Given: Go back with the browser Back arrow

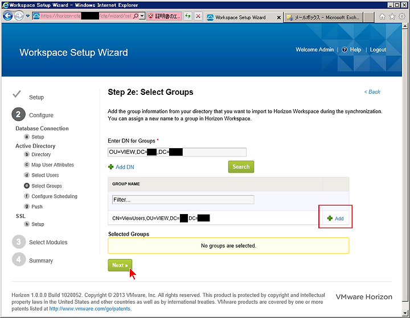Looking at the screenshot, I should tap(7, 16).
